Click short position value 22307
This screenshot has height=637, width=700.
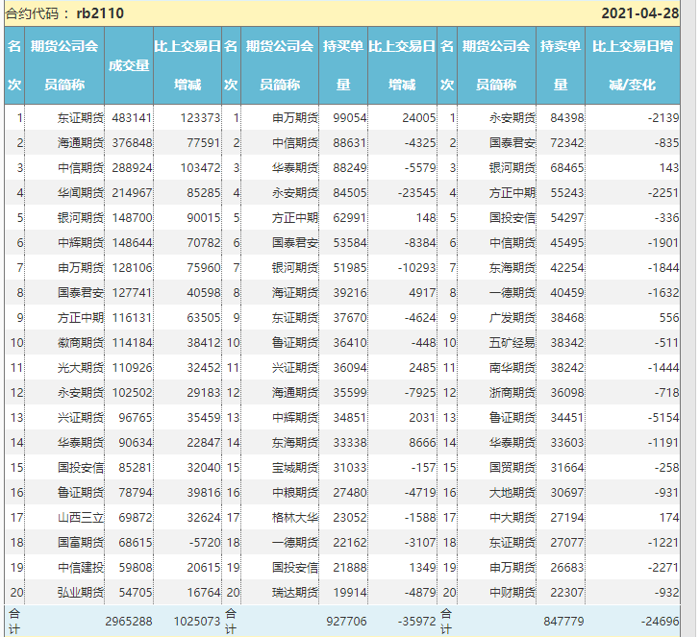tap(566, 593)
